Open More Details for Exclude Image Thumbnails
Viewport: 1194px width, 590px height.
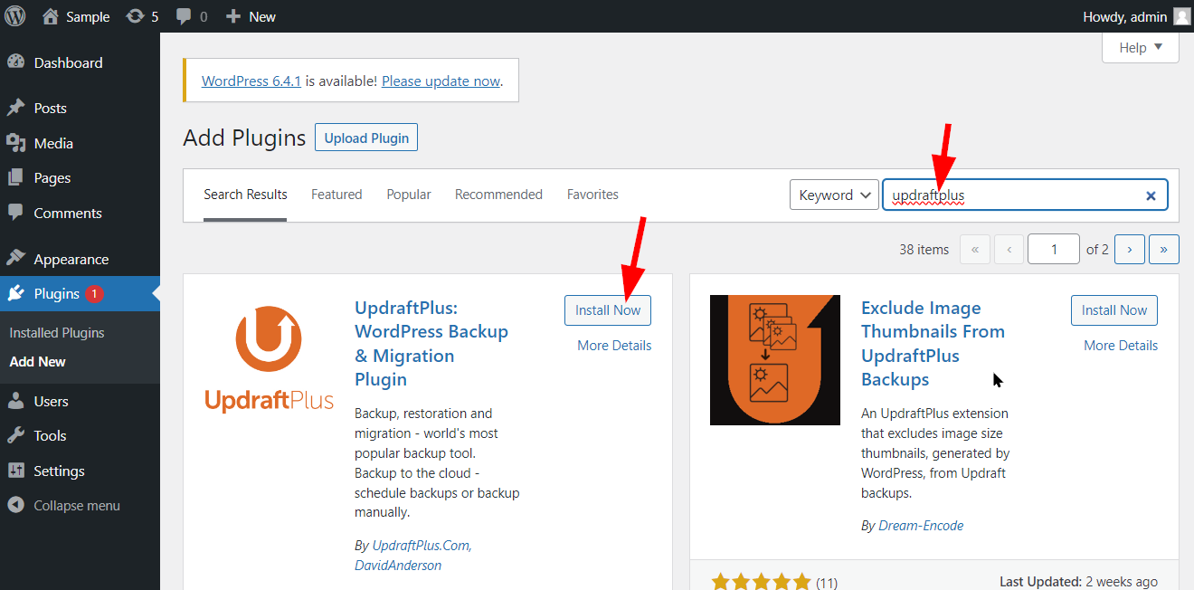pyautogui.click(x=1121, y=345)
